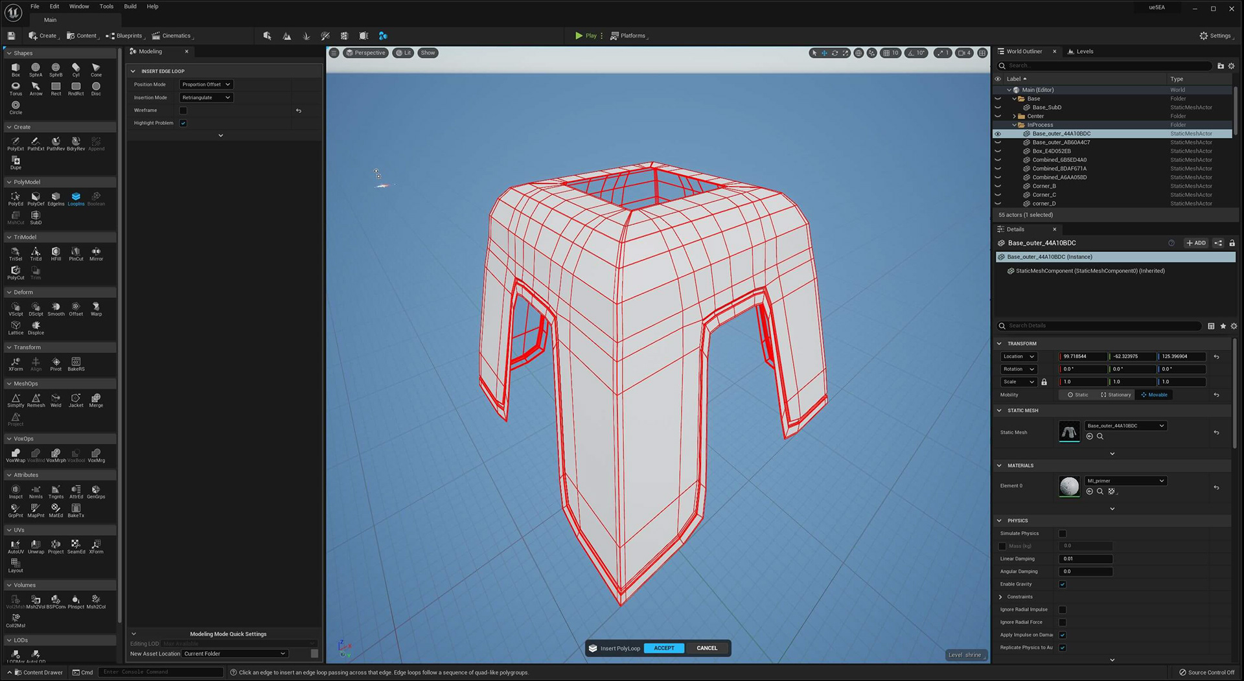
Task: Select the AutoUV tool
Action: [x=16, y=546]
